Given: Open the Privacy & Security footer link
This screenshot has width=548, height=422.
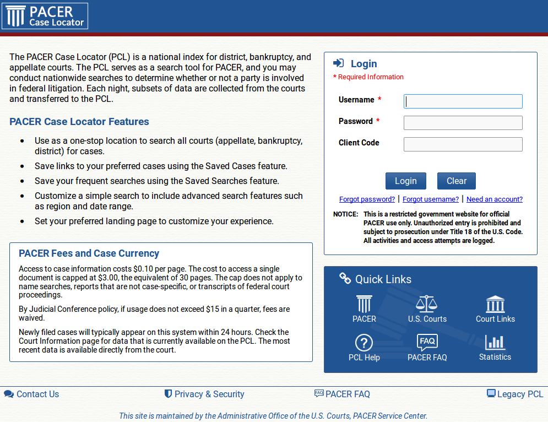Looking at the screenshot, I should click(209, 394).
